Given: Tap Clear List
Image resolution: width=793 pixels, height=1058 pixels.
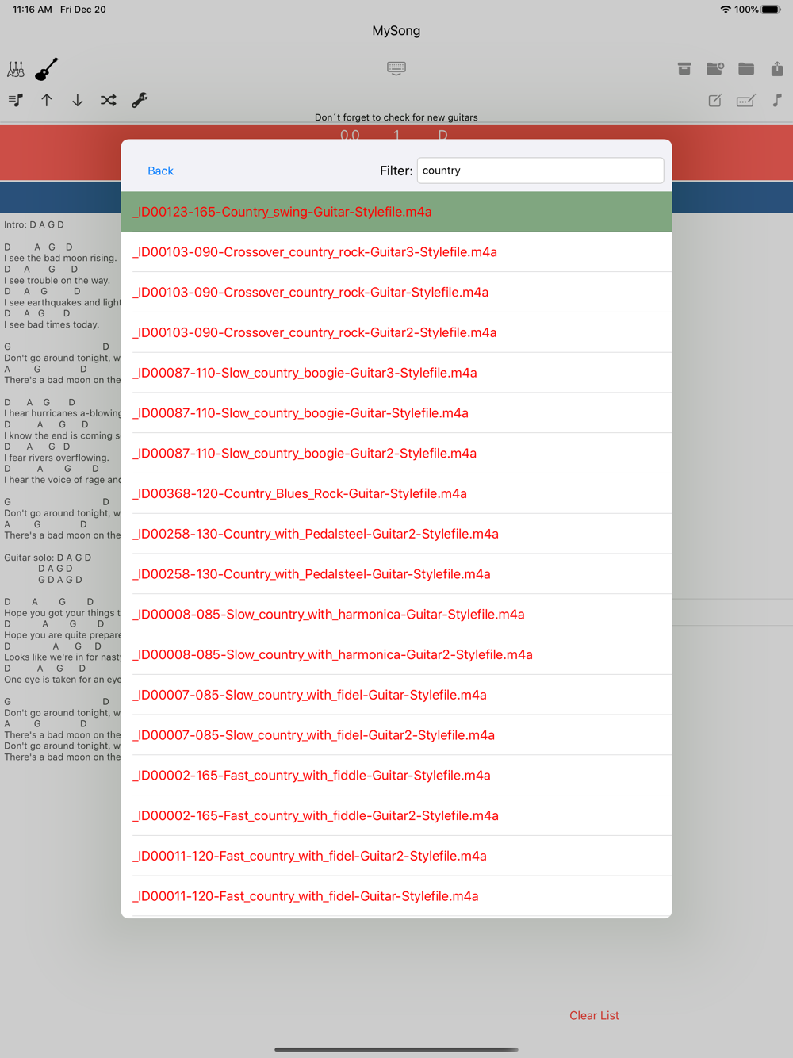Looking at the screenshot, I should click(x=594, y=1015).
